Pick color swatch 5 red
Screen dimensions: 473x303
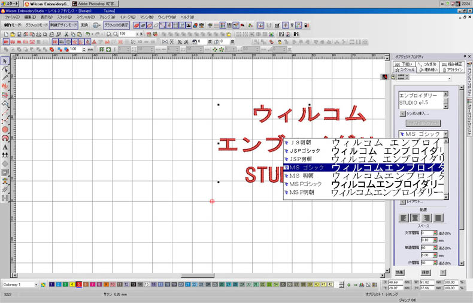click(x=79, y=284)
